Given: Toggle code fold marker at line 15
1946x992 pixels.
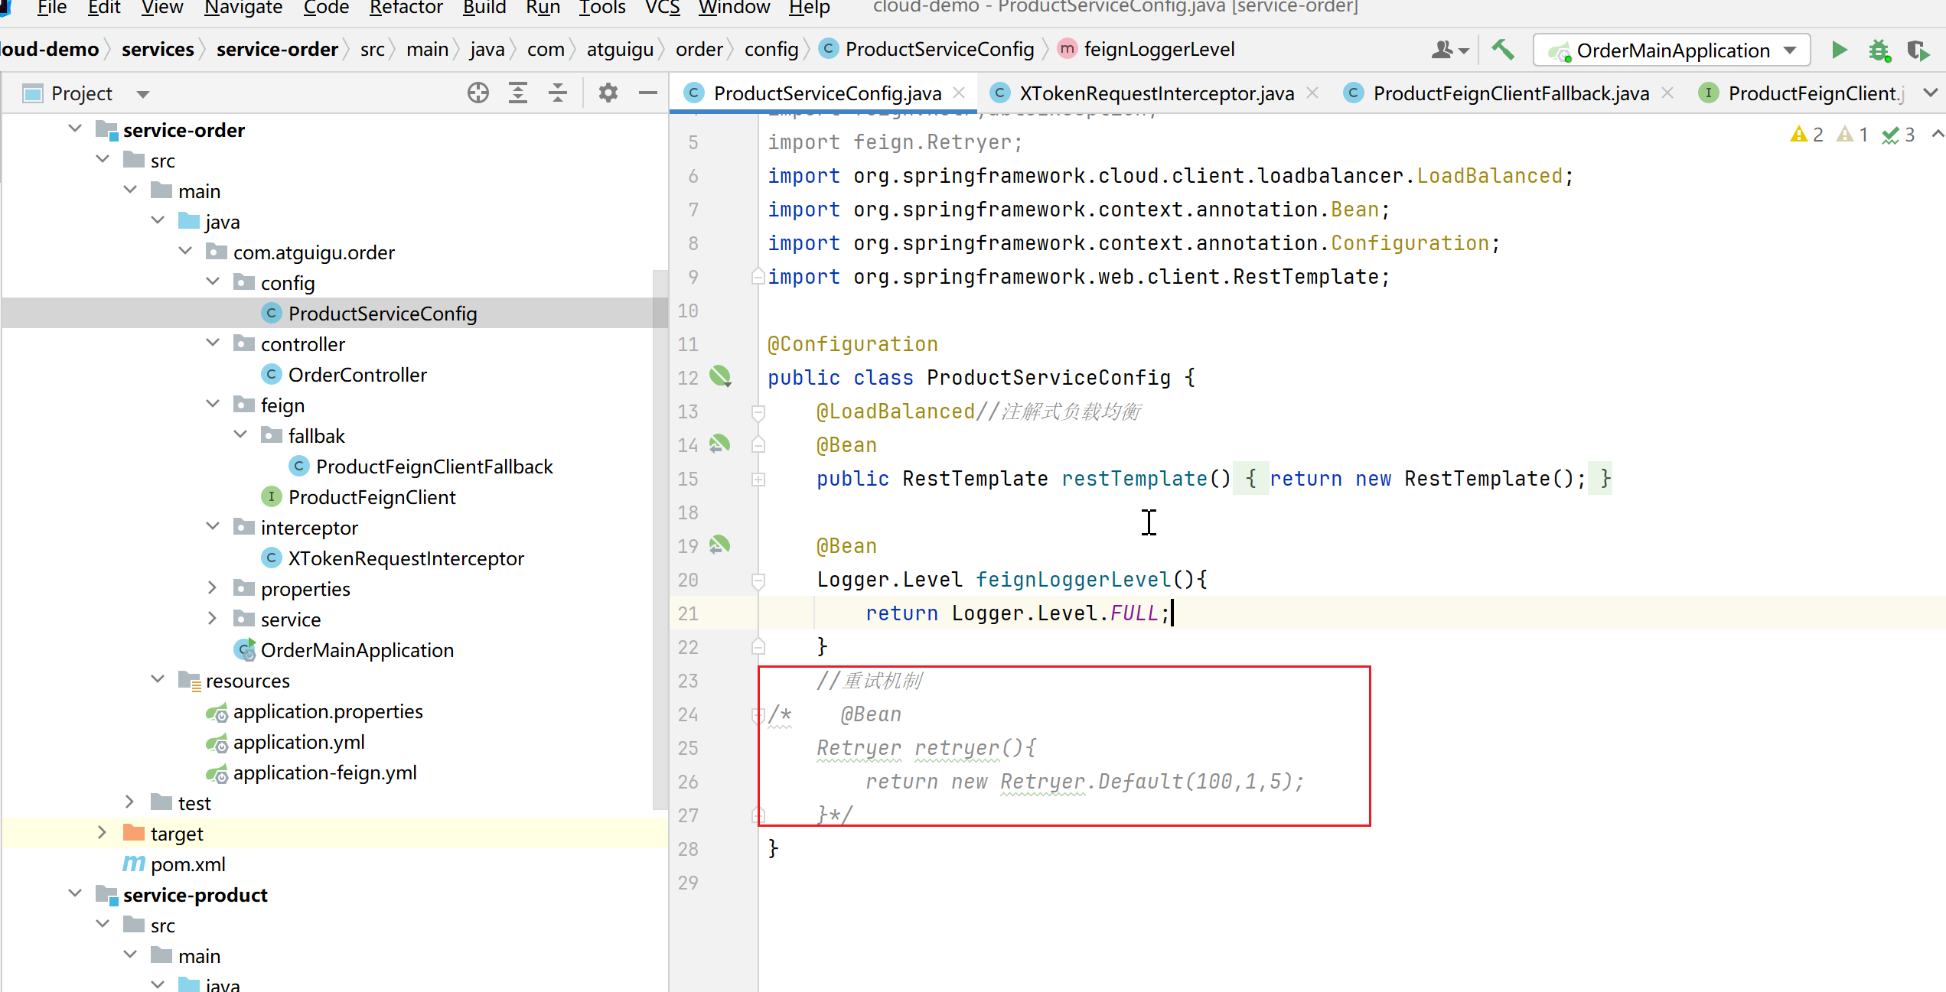Looking at the screenshot, I should click(758, 480).
